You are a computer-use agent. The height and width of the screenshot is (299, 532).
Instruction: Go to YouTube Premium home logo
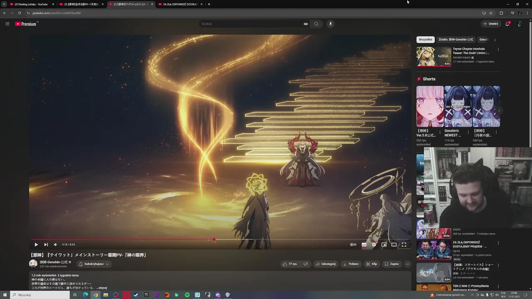(x=26, y=24)
